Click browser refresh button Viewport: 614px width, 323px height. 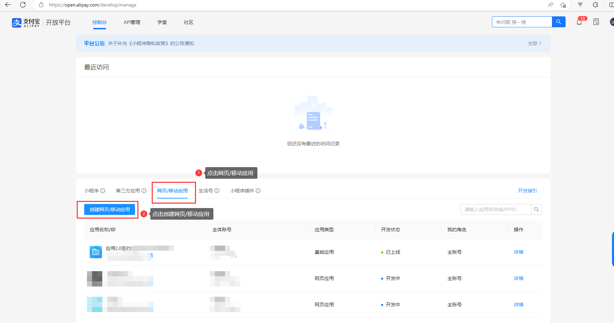[x=23, y=5]
